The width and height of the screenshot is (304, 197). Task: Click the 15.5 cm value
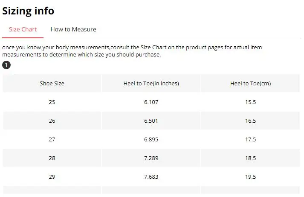250,102
